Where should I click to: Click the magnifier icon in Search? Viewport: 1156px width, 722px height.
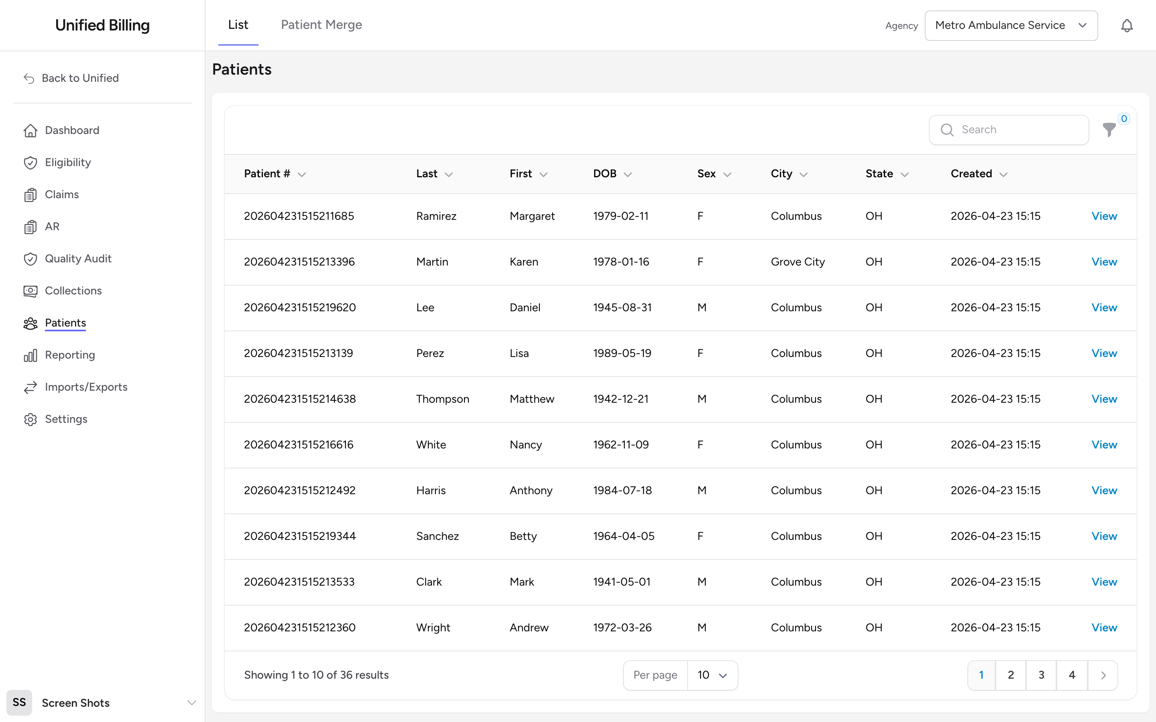tap(947, 130)
